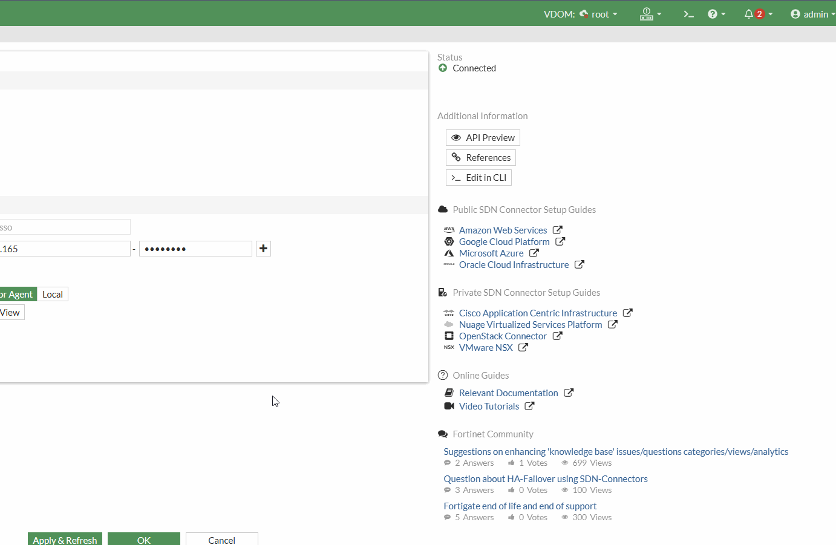Open the OpenStack Connector guide link
The image size is (836, 545).
(x=503, y=336)
